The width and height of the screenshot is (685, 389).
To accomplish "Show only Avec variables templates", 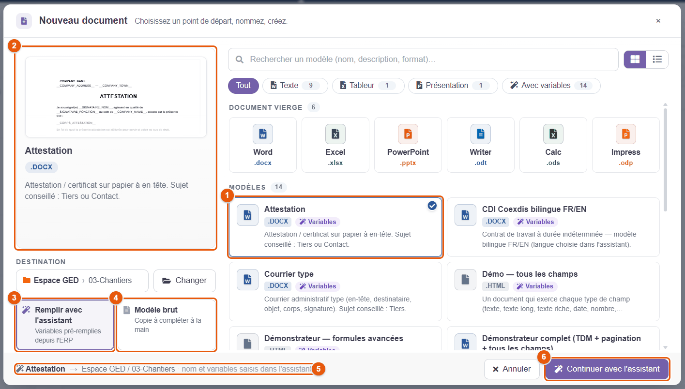I will tap(551, 86).
